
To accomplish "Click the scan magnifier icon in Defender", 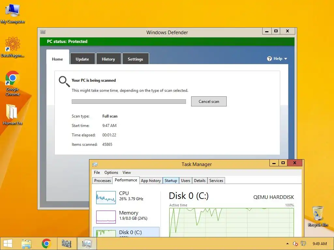I will (x=64, y=82).
